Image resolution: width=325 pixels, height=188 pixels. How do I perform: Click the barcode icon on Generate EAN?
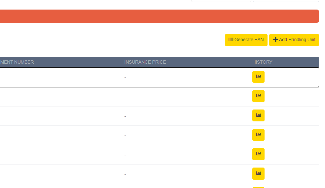[x=231, y=40]
